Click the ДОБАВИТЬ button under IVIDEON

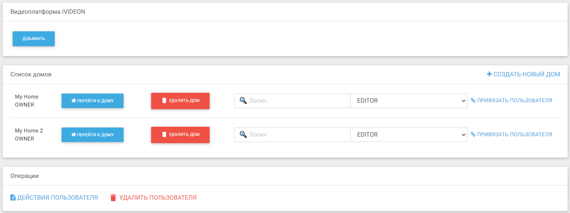point(34,39)
